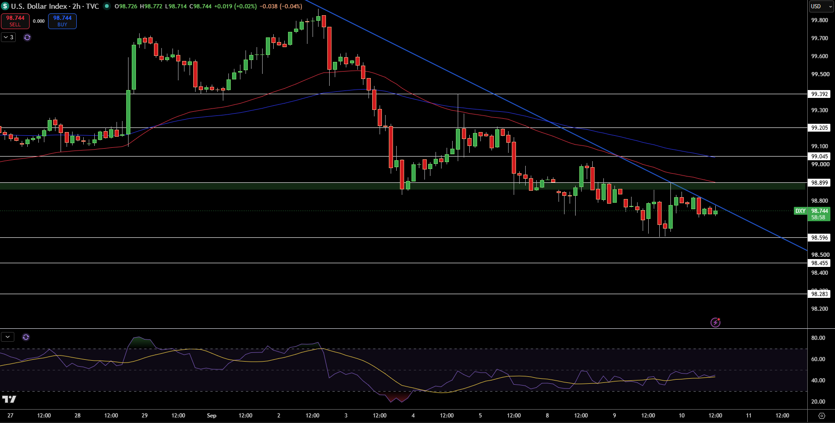The image size is (835, 423).
Task: Click the 98.283 price level label
Action: (x=819, y=294)
